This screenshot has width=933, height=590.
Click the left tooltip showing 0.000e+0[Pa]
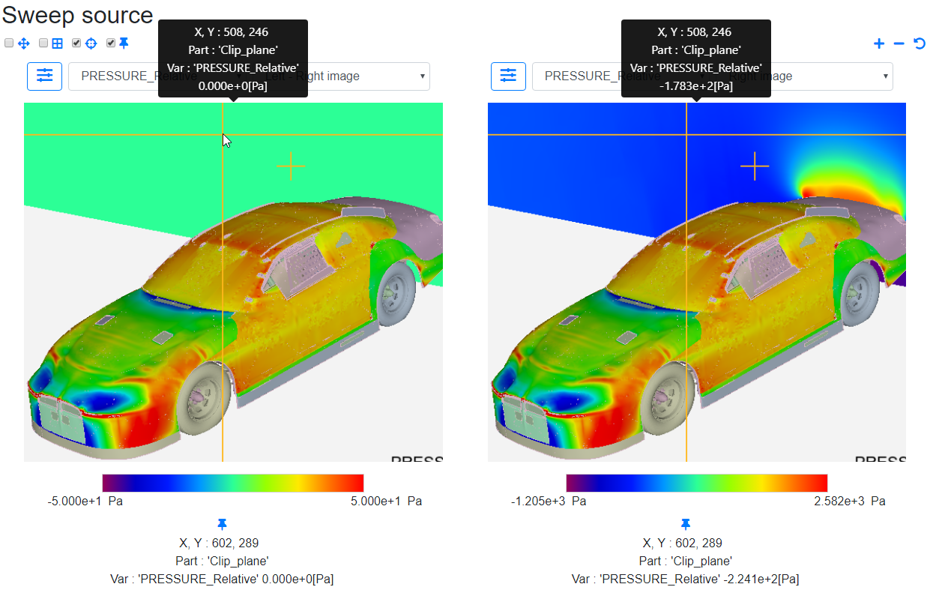pos(233,58)
